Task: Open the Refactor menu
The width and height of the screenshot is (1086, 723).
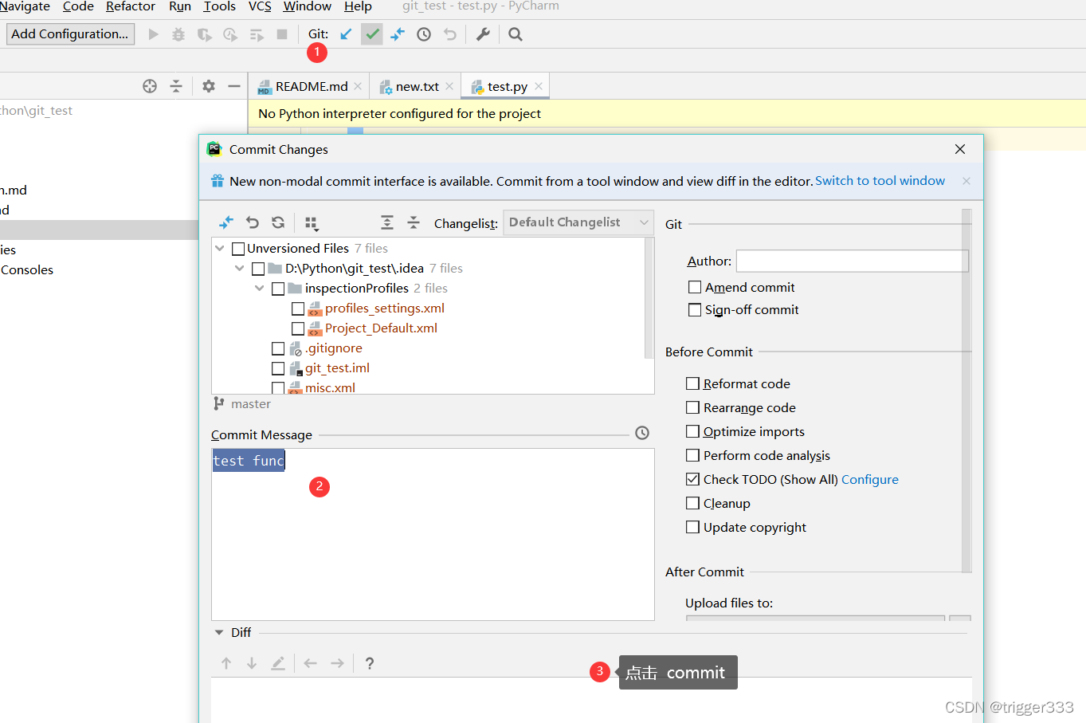Action: coord(131,6)
